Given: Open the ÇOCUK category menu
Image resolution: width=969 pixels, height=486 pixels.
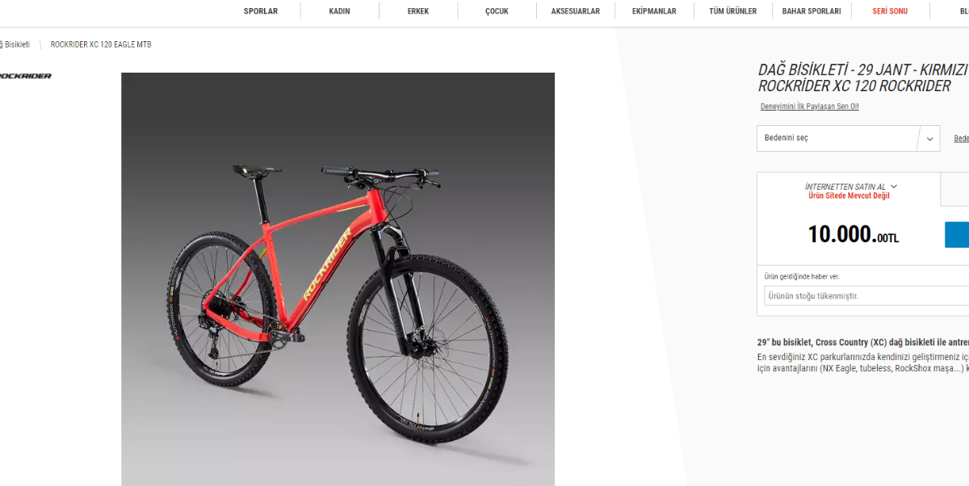Looking at the screenshot, I should click(x=497, y=11).
